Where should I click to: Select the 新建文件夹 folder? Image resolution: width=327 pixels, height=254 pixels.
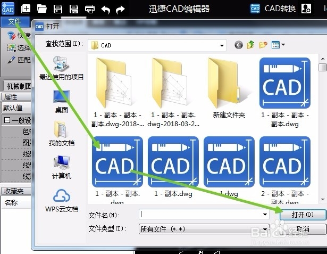229,88
